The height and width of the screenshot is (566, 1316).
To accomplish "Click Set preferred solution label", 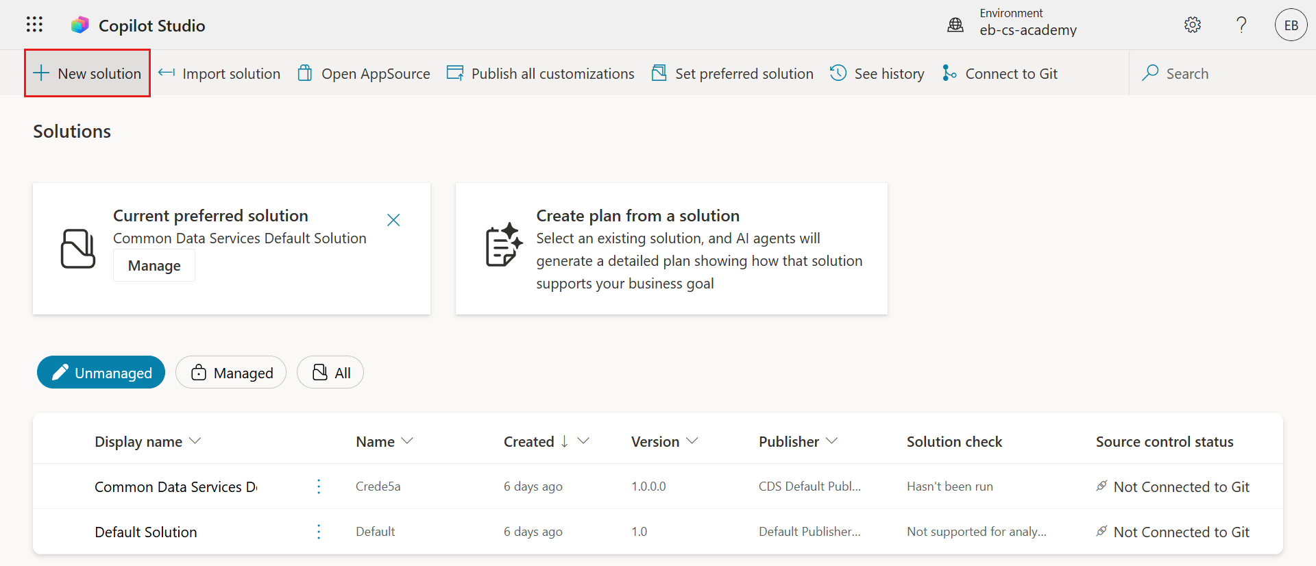I will [744, 73].
